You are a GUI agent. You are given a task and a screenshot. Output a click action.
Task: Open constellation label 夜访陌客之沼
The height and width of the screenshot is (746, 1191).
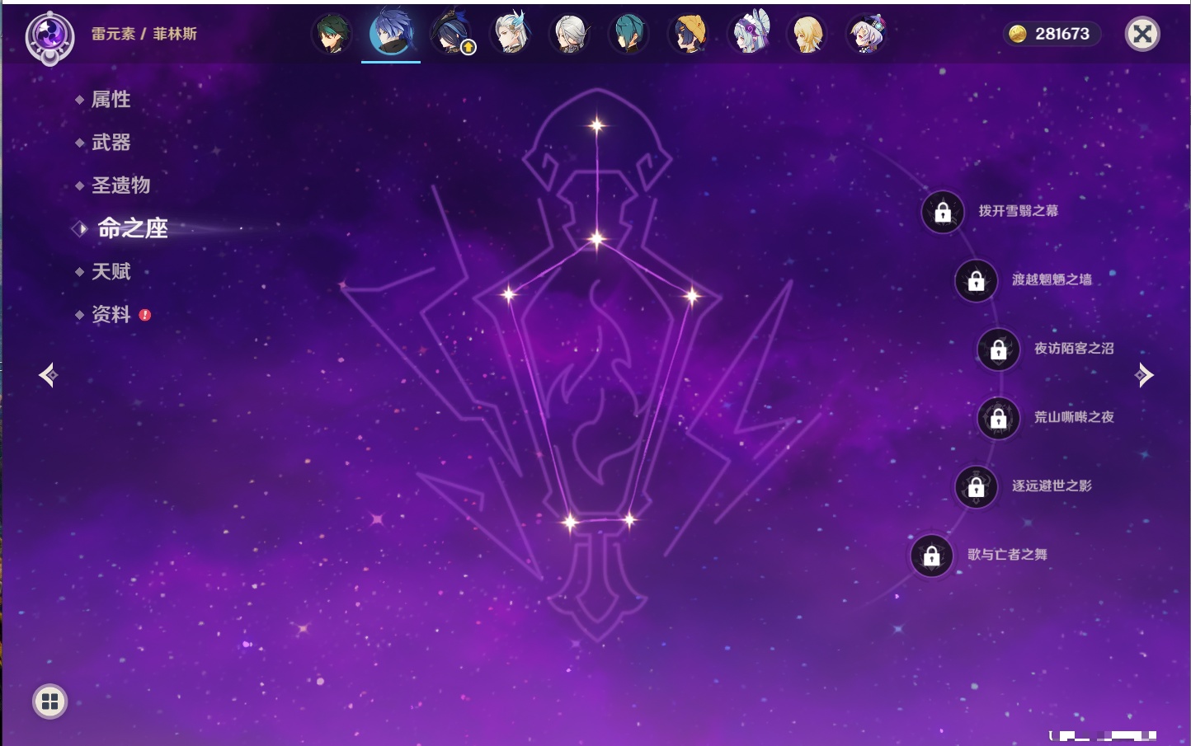[1074, 349]
